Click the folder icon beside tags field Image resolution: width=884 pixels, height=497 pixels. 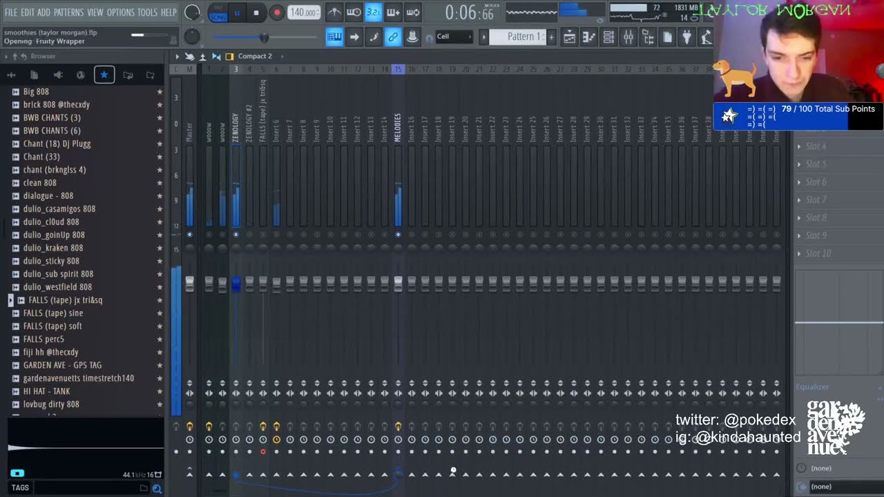pos(144,488)
